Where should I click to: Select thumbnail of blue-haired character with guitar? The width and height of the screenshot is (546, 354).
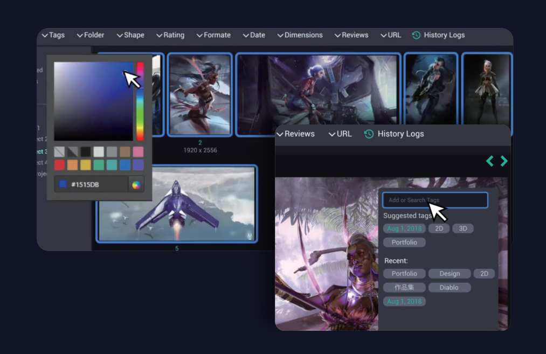[431, 89]
